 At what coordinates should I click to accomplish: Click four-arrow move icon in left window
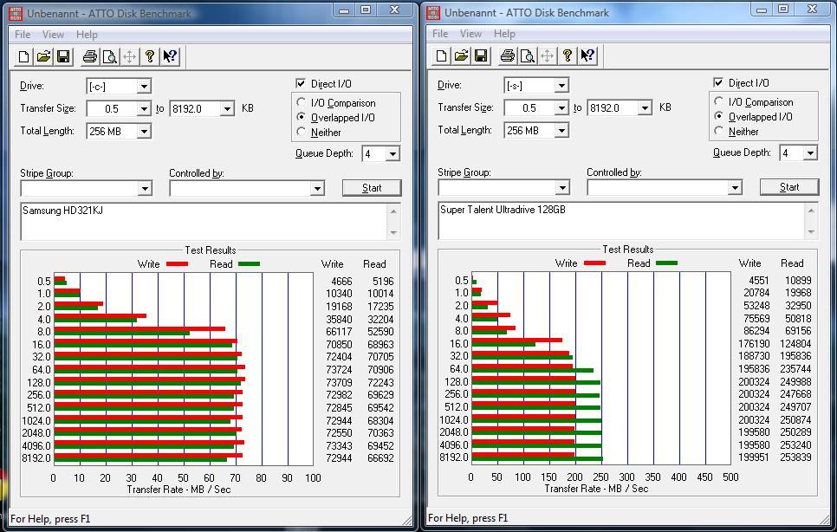coord(129,56)
